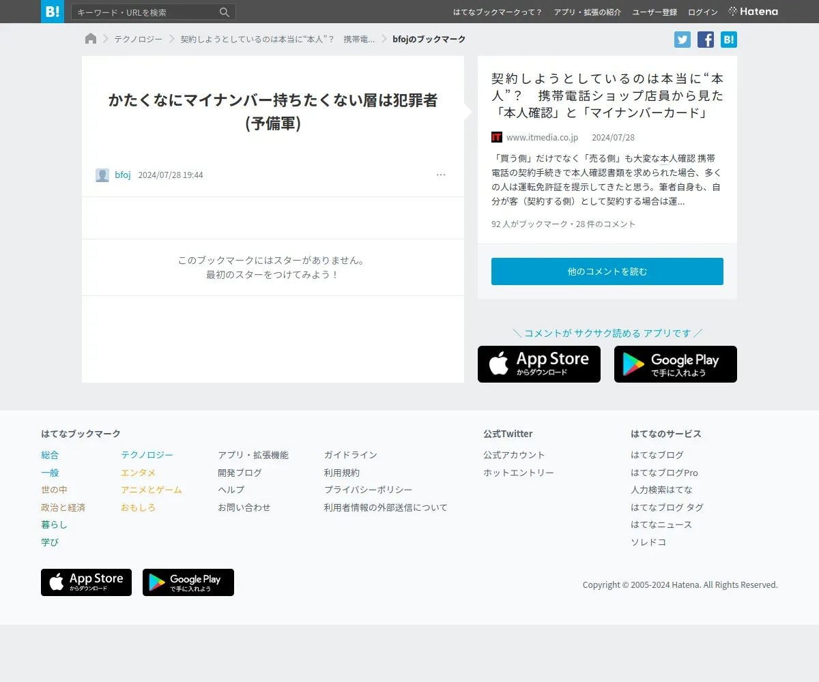Image resolution: width=819 pixels, height=682 pixels.
Task: Share this bookmark on Facebook
Action: [x=706, y=40]
